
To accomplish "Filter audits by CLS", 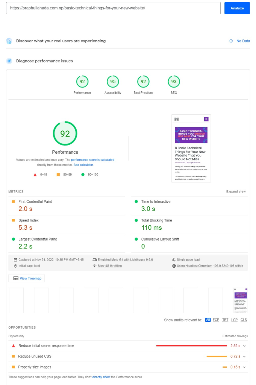I will click(244, 320).
